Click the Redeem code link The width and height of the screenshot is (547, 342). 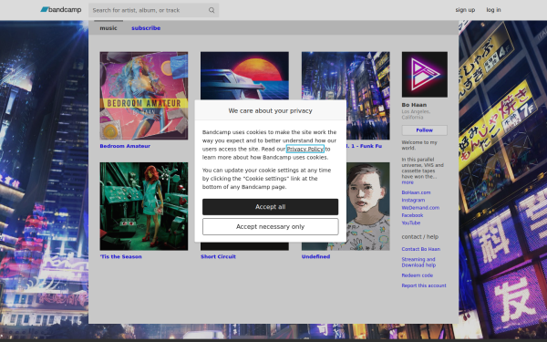click(418, 275)
